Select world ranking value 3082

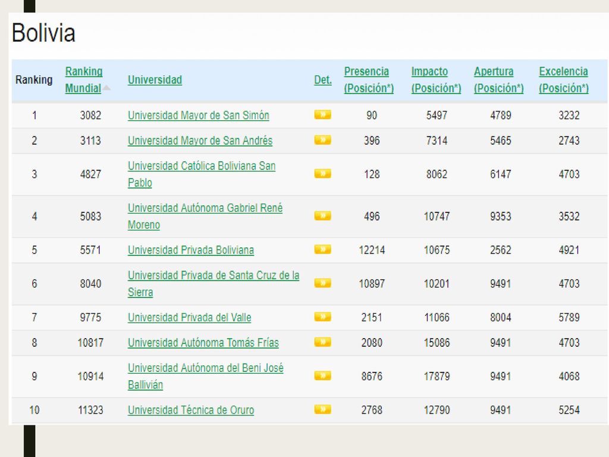[90, 115]
